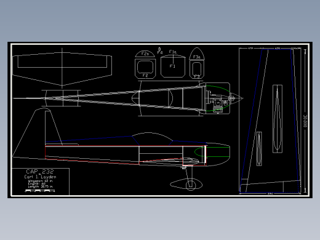This screenshot has height=240, width=320.
Task: Click the wheel pant in side view
Action: pyautogui.click(x=186, y=184)
